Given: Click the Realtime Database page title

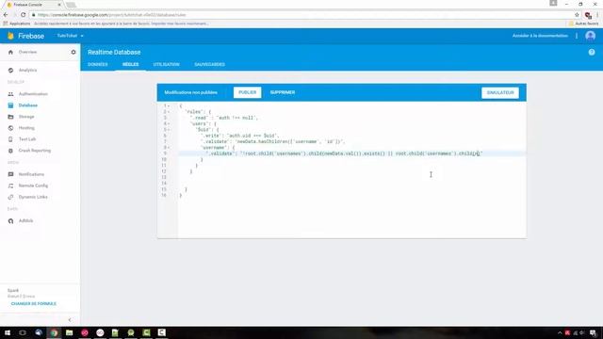Looking at the screenshot, I should [114, 53].
